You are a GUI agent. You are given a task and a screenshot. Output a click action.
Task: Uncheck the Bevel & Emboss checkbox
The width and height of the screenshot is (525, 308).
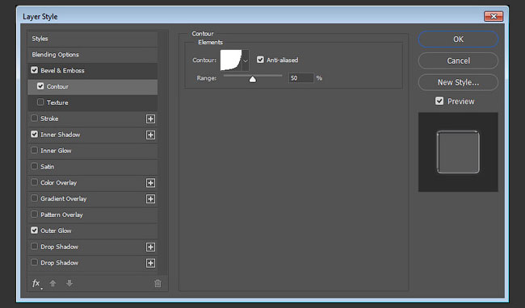click(34, 70)
